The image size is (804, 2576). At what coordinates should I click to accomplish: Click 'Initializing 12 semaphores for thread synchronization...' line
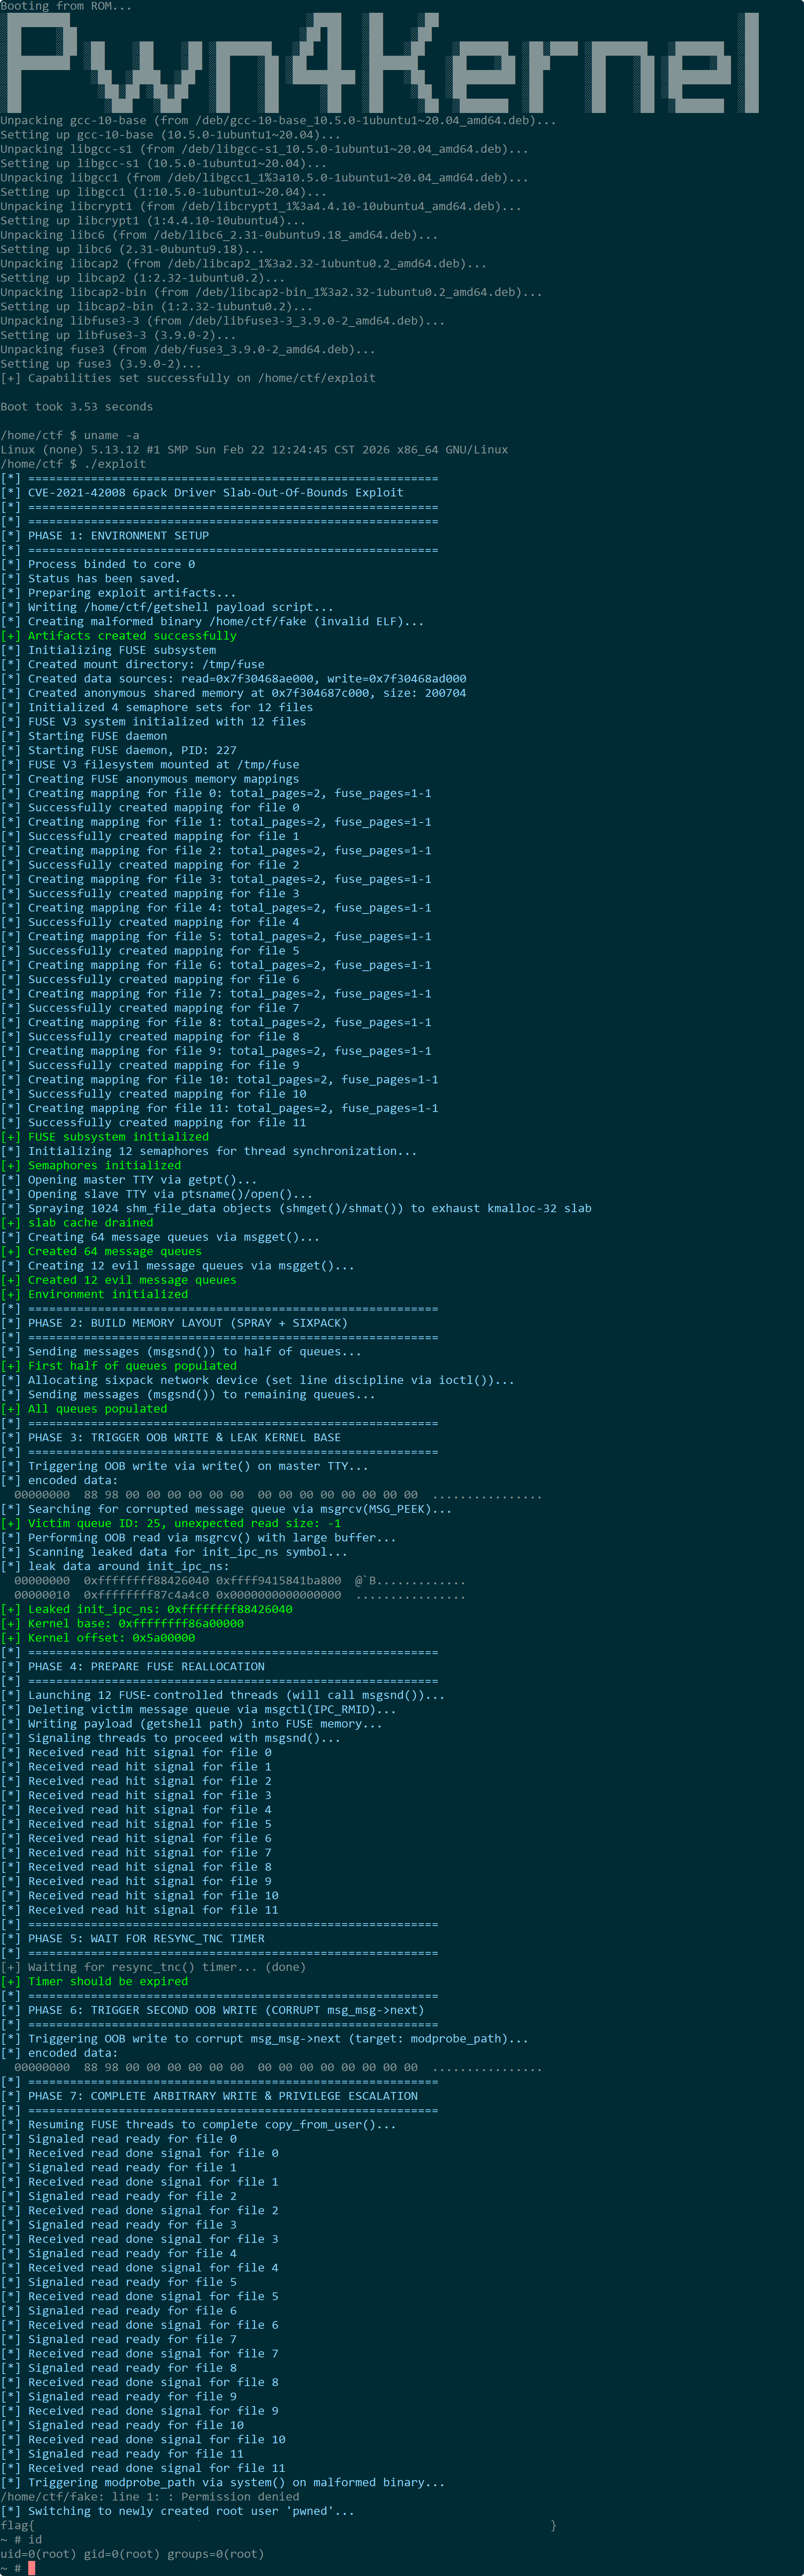(x=209, y=1151)
